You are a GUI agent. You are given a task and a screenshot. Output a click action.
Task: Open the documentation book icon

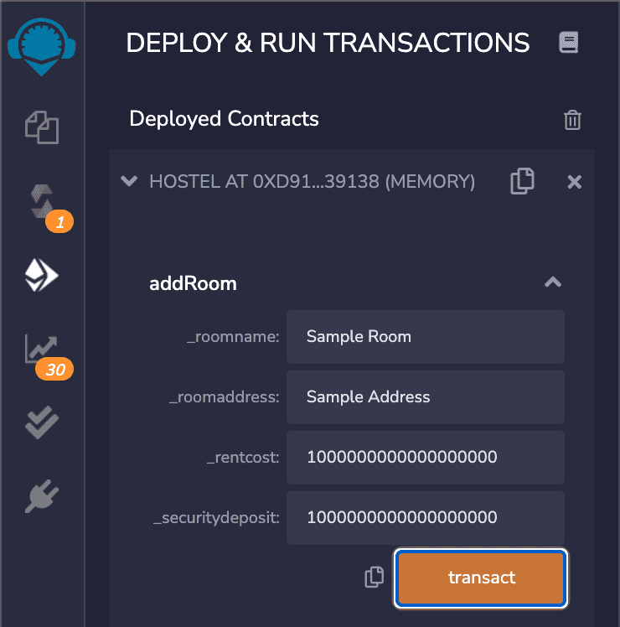pos(569,43)
